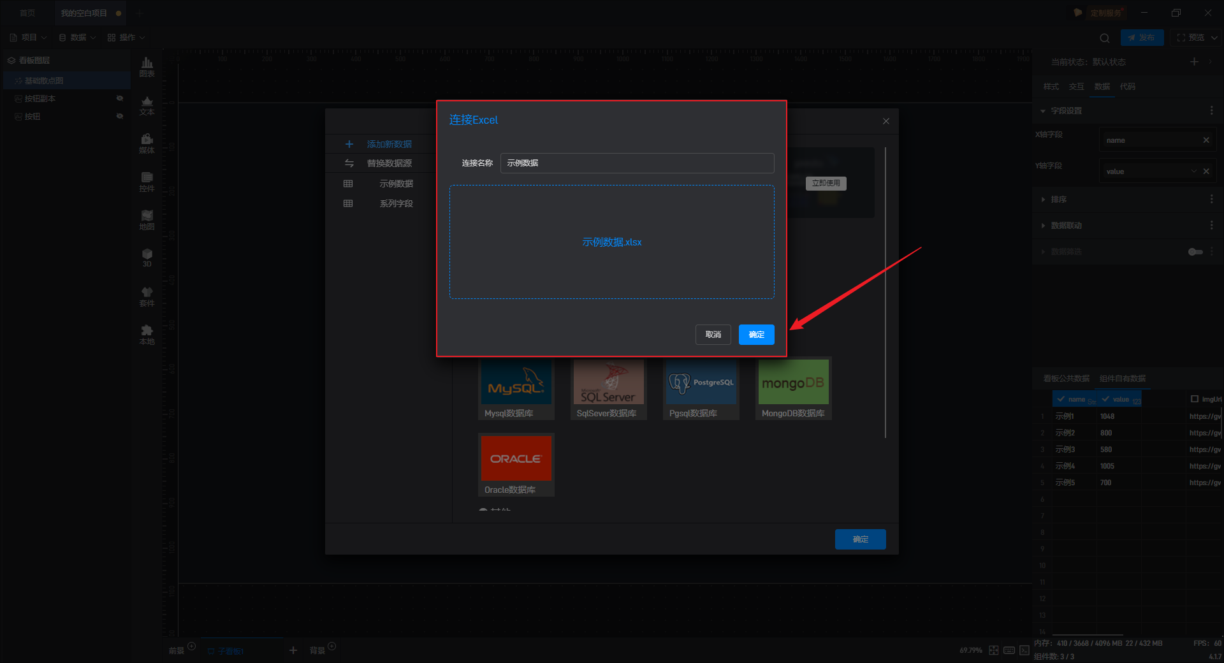Viewport: 1224px width, 663px height.
Task: Click the bottom 确定 in data window
Action: [x=860, y=539]
